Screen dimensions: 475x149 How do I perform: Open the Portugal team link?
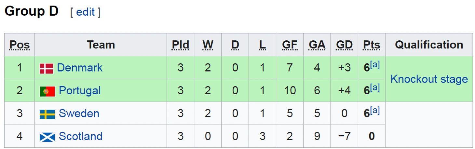[80, 90]
